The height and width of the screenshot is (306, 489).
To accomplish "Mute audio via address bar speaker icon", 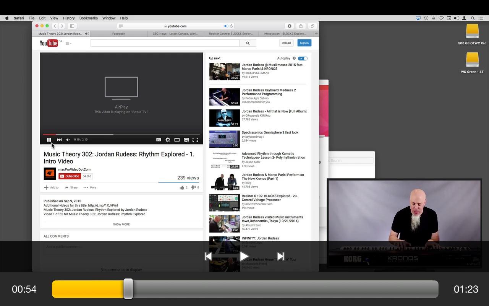I will (x=226, y=26).
